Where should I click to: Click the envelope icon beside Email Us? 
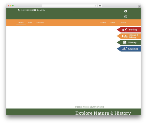pos(35,10)
